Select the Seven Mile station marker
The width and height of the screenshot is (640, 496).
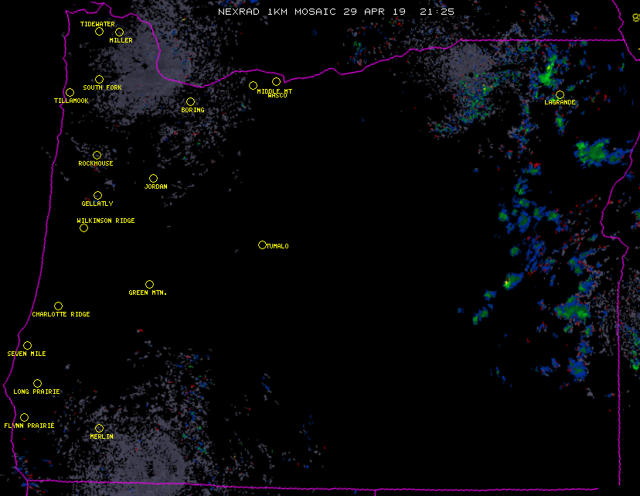point(27,346)
